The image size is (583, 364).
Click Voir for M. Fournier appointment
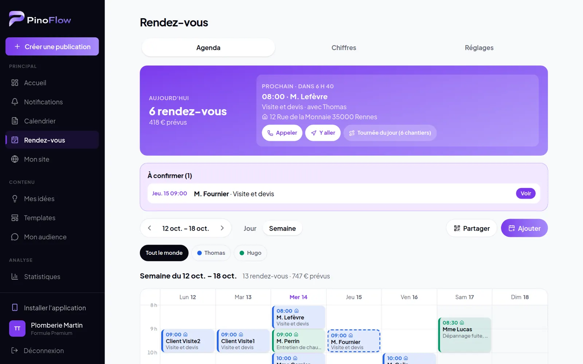pyautogui.click(x=525, y=193)
